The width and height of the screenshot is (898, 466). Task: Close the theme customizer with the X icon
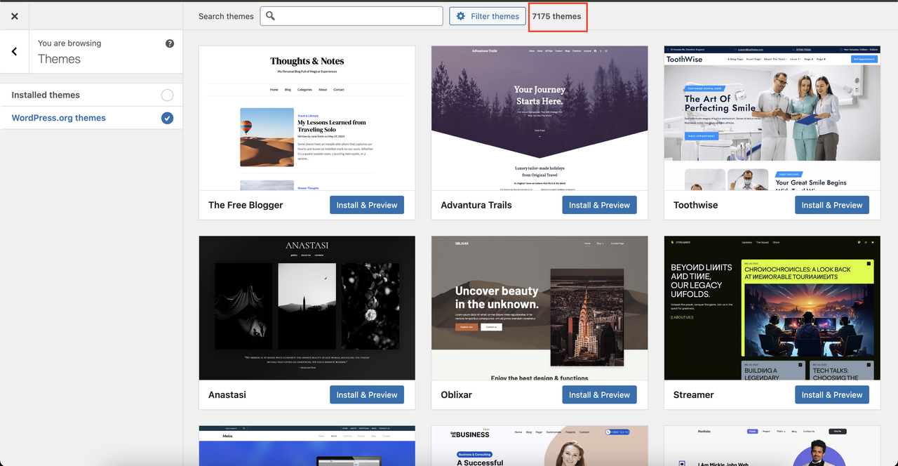tap(15, 16)
